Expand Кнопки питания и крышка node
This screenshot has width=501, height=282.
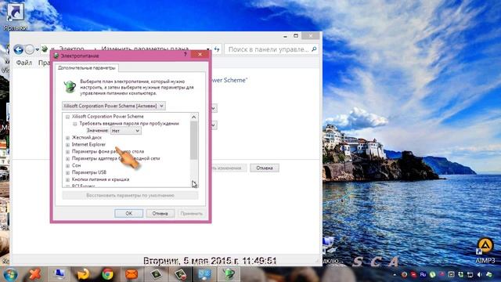67,179
